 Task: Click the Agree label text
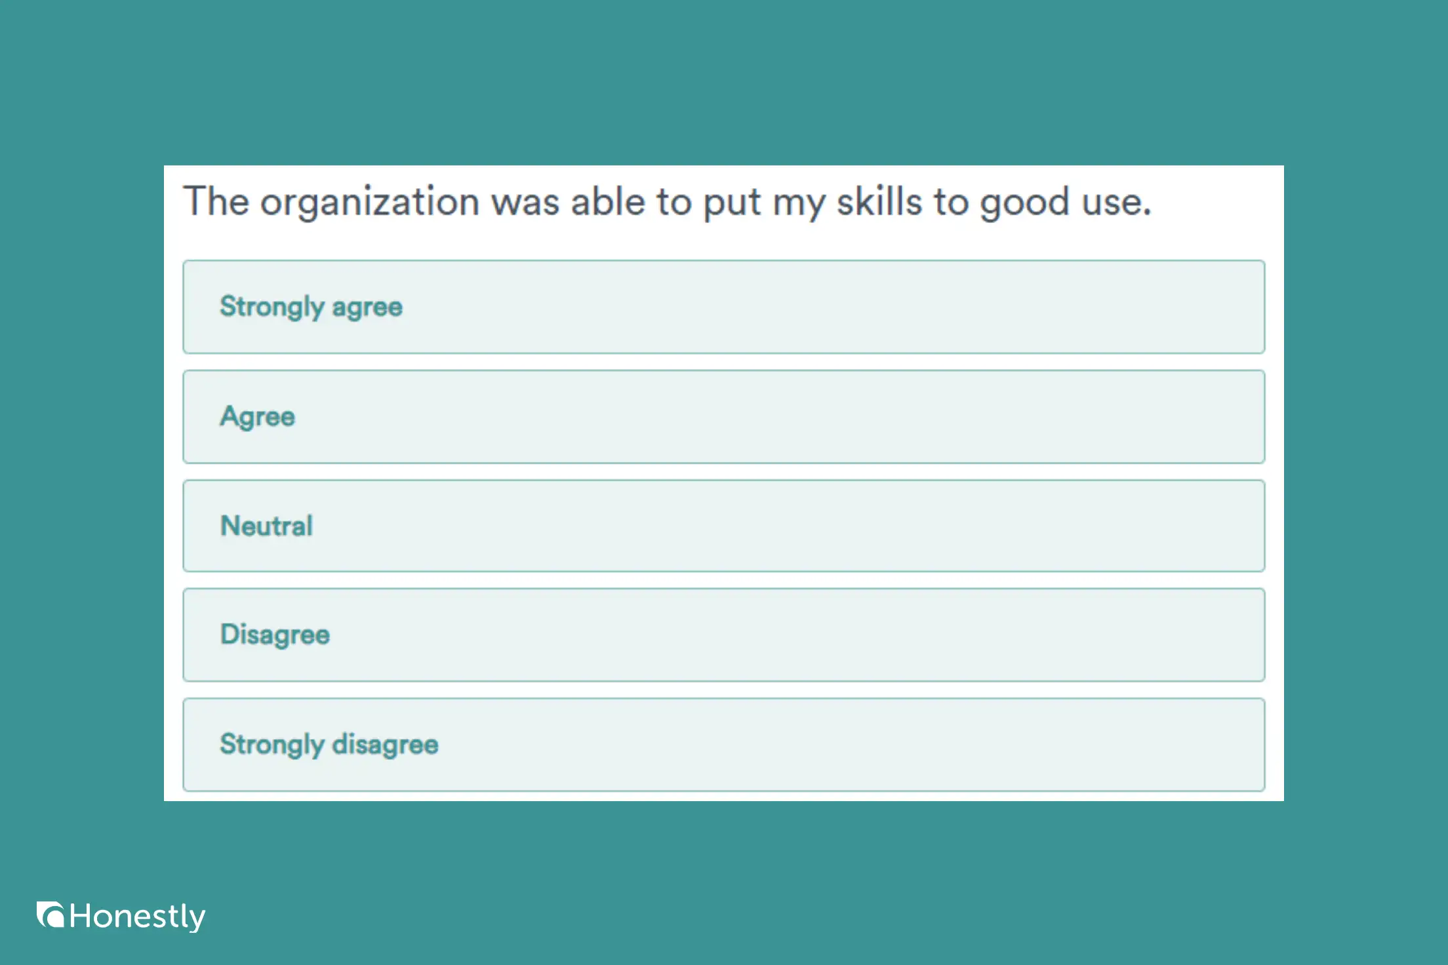258,416
